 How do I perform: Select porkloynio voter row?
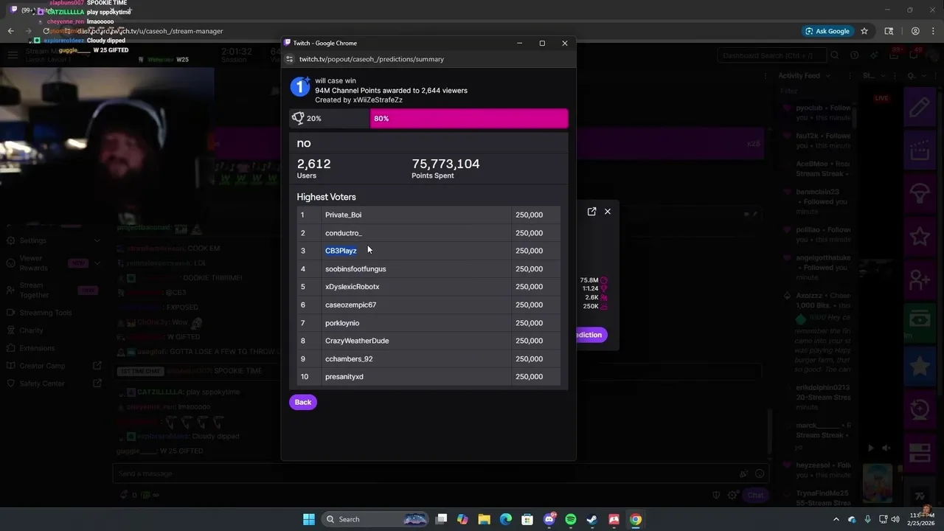tap(428, 323)
